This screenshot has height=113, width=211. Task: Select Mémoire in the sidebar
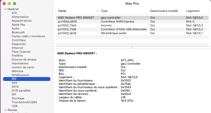17,71
